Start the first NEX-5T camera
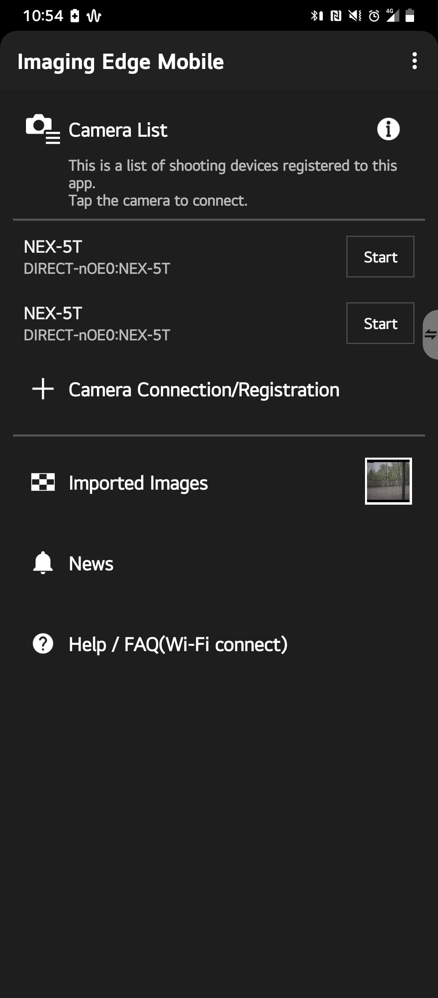 coord(380,257)
